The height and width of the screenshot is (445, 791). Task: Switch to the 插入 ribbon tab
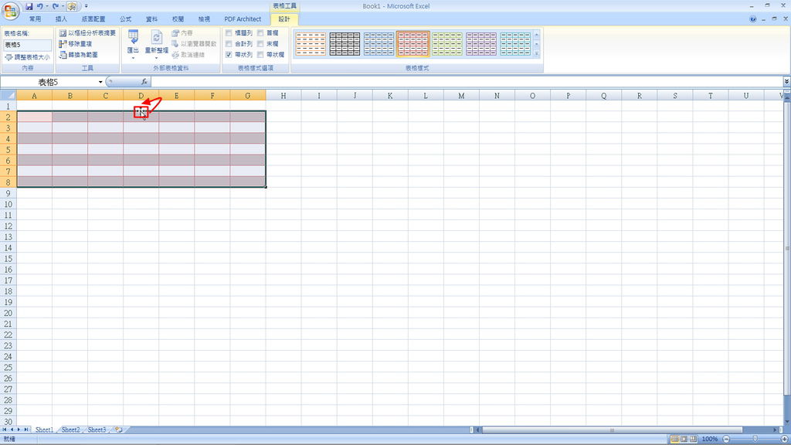(x=61, y=19)
